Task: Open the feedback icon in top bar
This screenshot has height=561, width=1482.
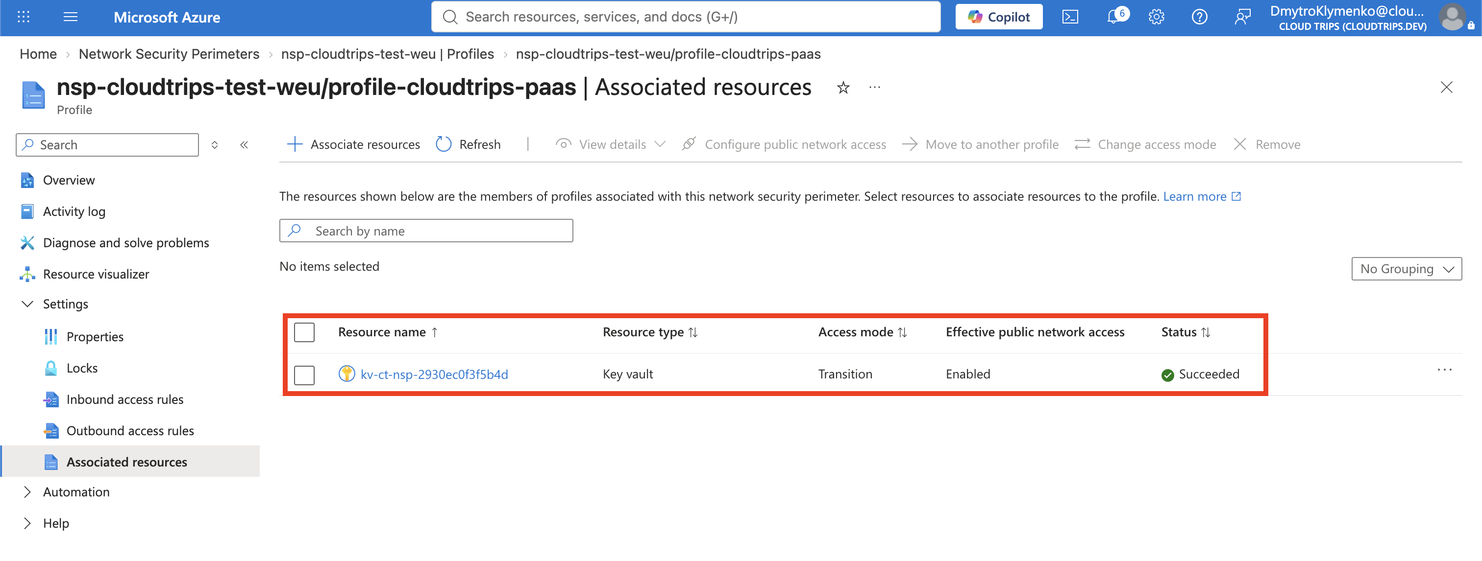Action: (x=1243, y=17)
